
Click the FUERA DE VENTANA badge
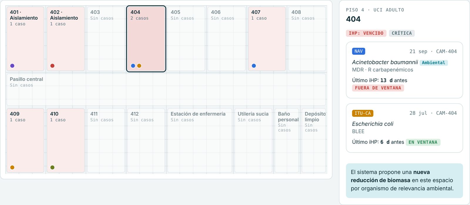click(x=378, y=88)
